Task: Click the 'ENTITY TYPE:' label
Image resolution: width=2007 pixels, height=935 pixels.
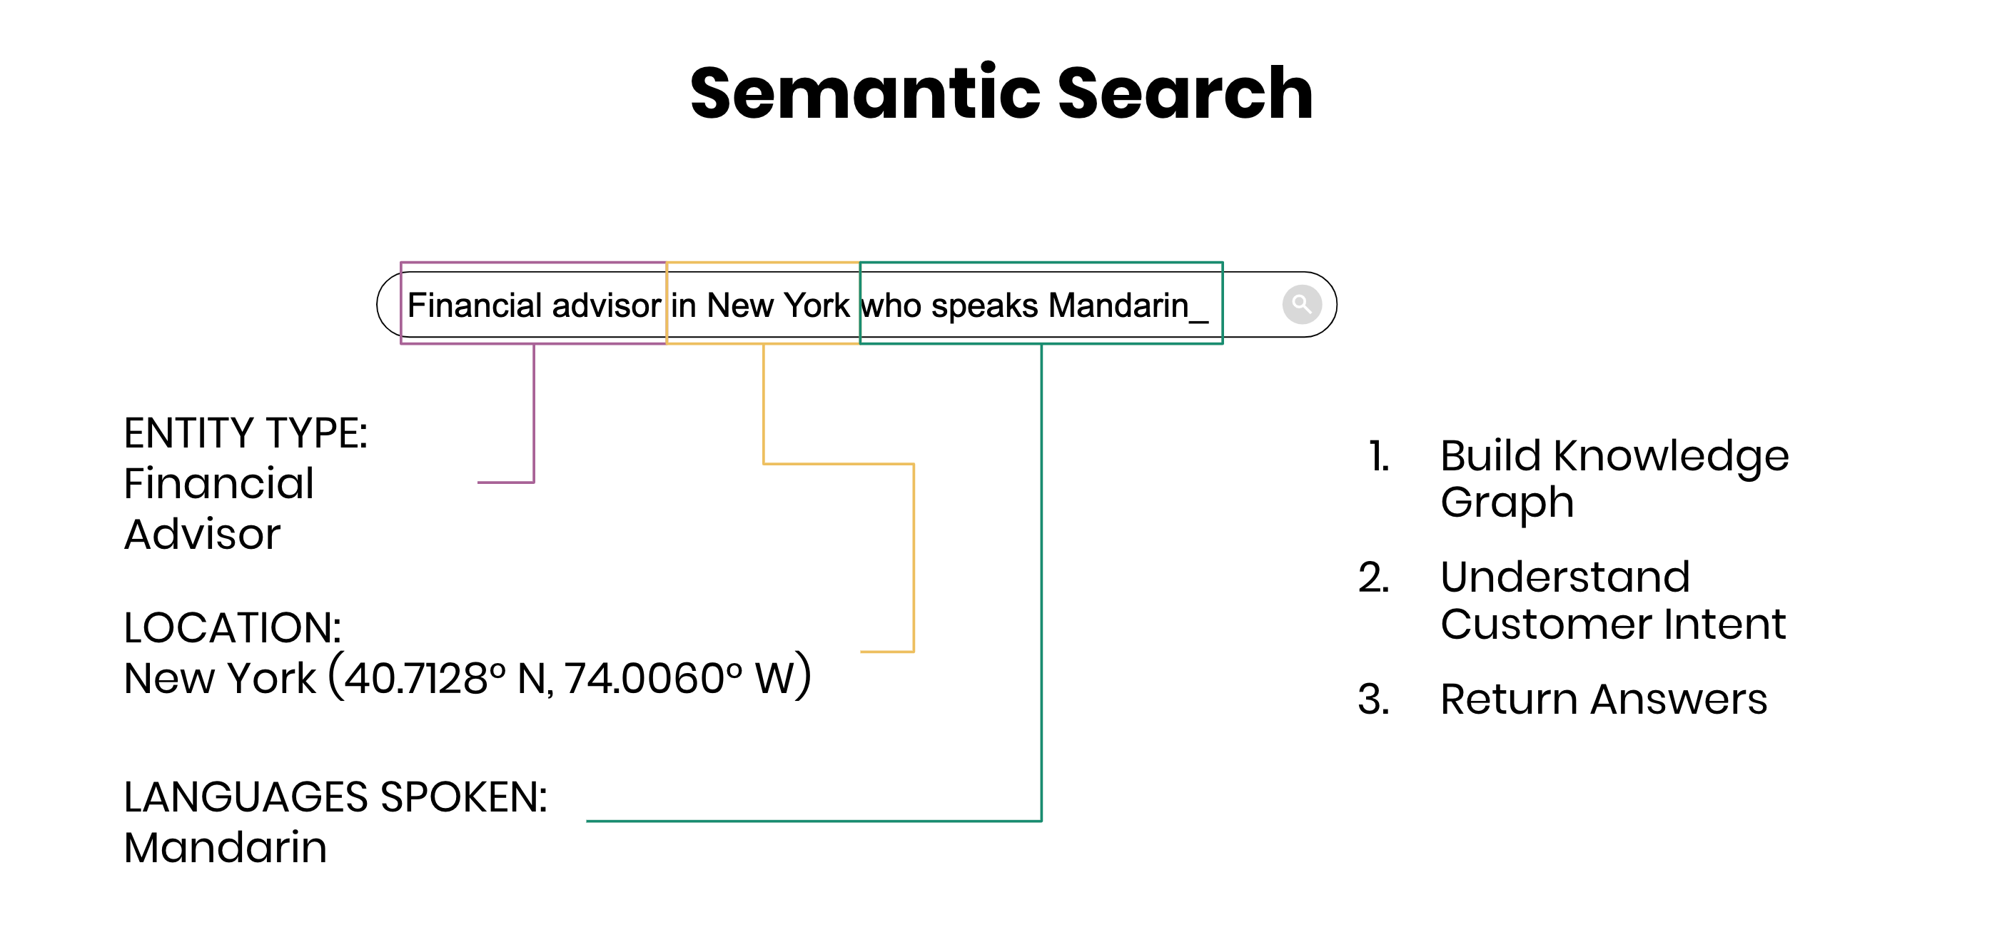Action: [x=246, y=433]
